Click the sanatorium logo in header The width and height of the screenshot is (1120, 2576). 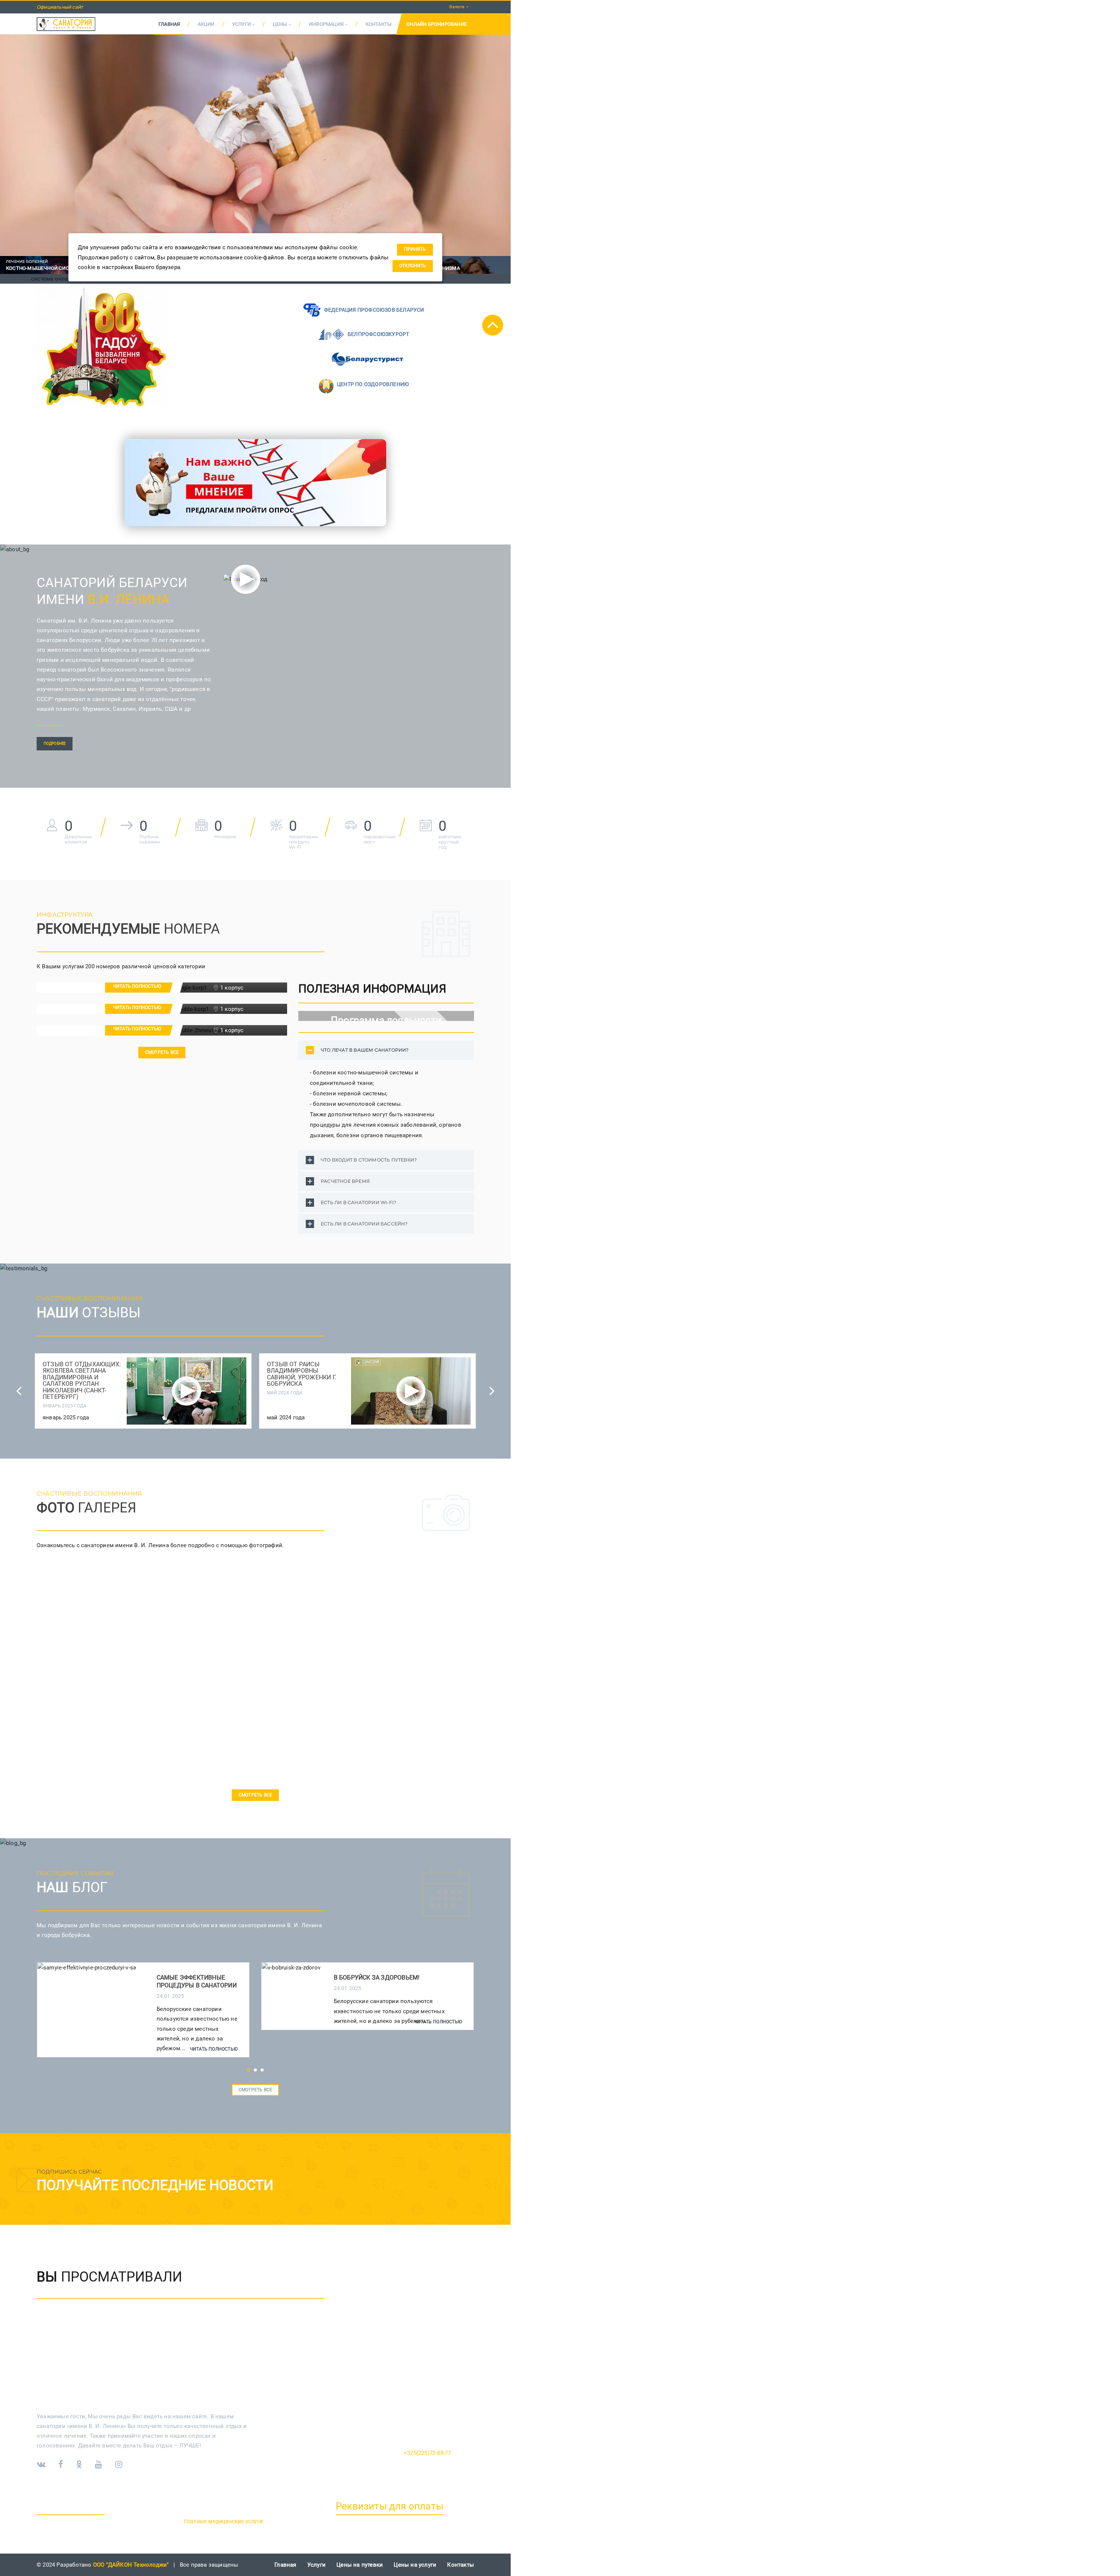(x=66, y=24)
